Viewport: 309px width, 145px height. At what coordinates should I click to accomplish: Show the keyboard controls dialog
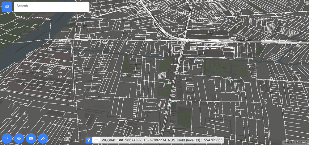click(31, 139)
